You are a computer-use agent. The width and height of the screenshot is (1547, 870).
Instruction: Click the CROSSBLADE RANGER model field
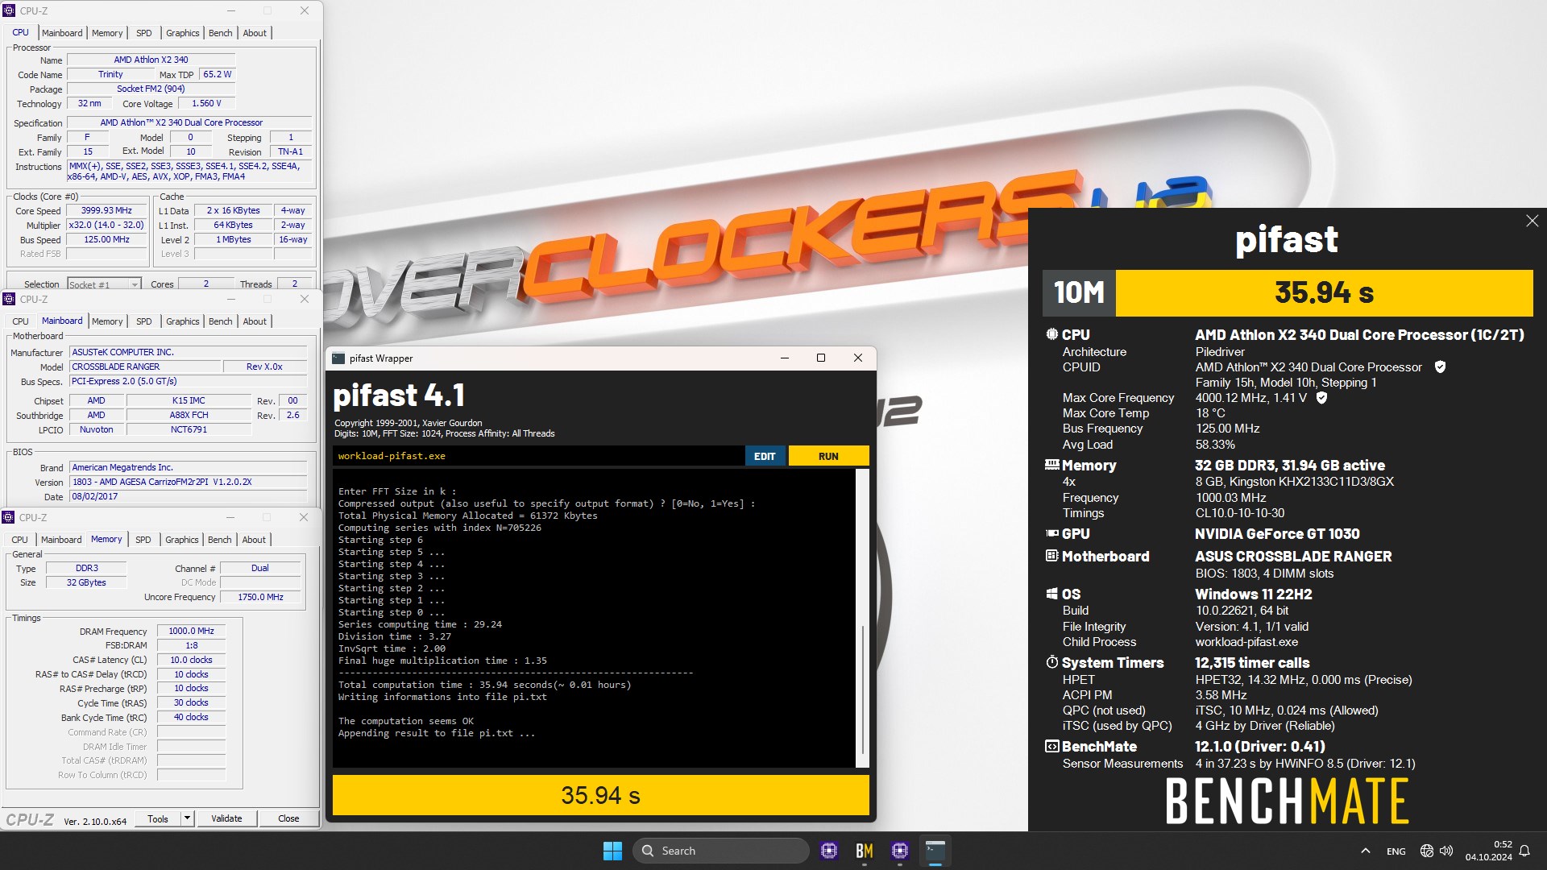tap(146, 367)
